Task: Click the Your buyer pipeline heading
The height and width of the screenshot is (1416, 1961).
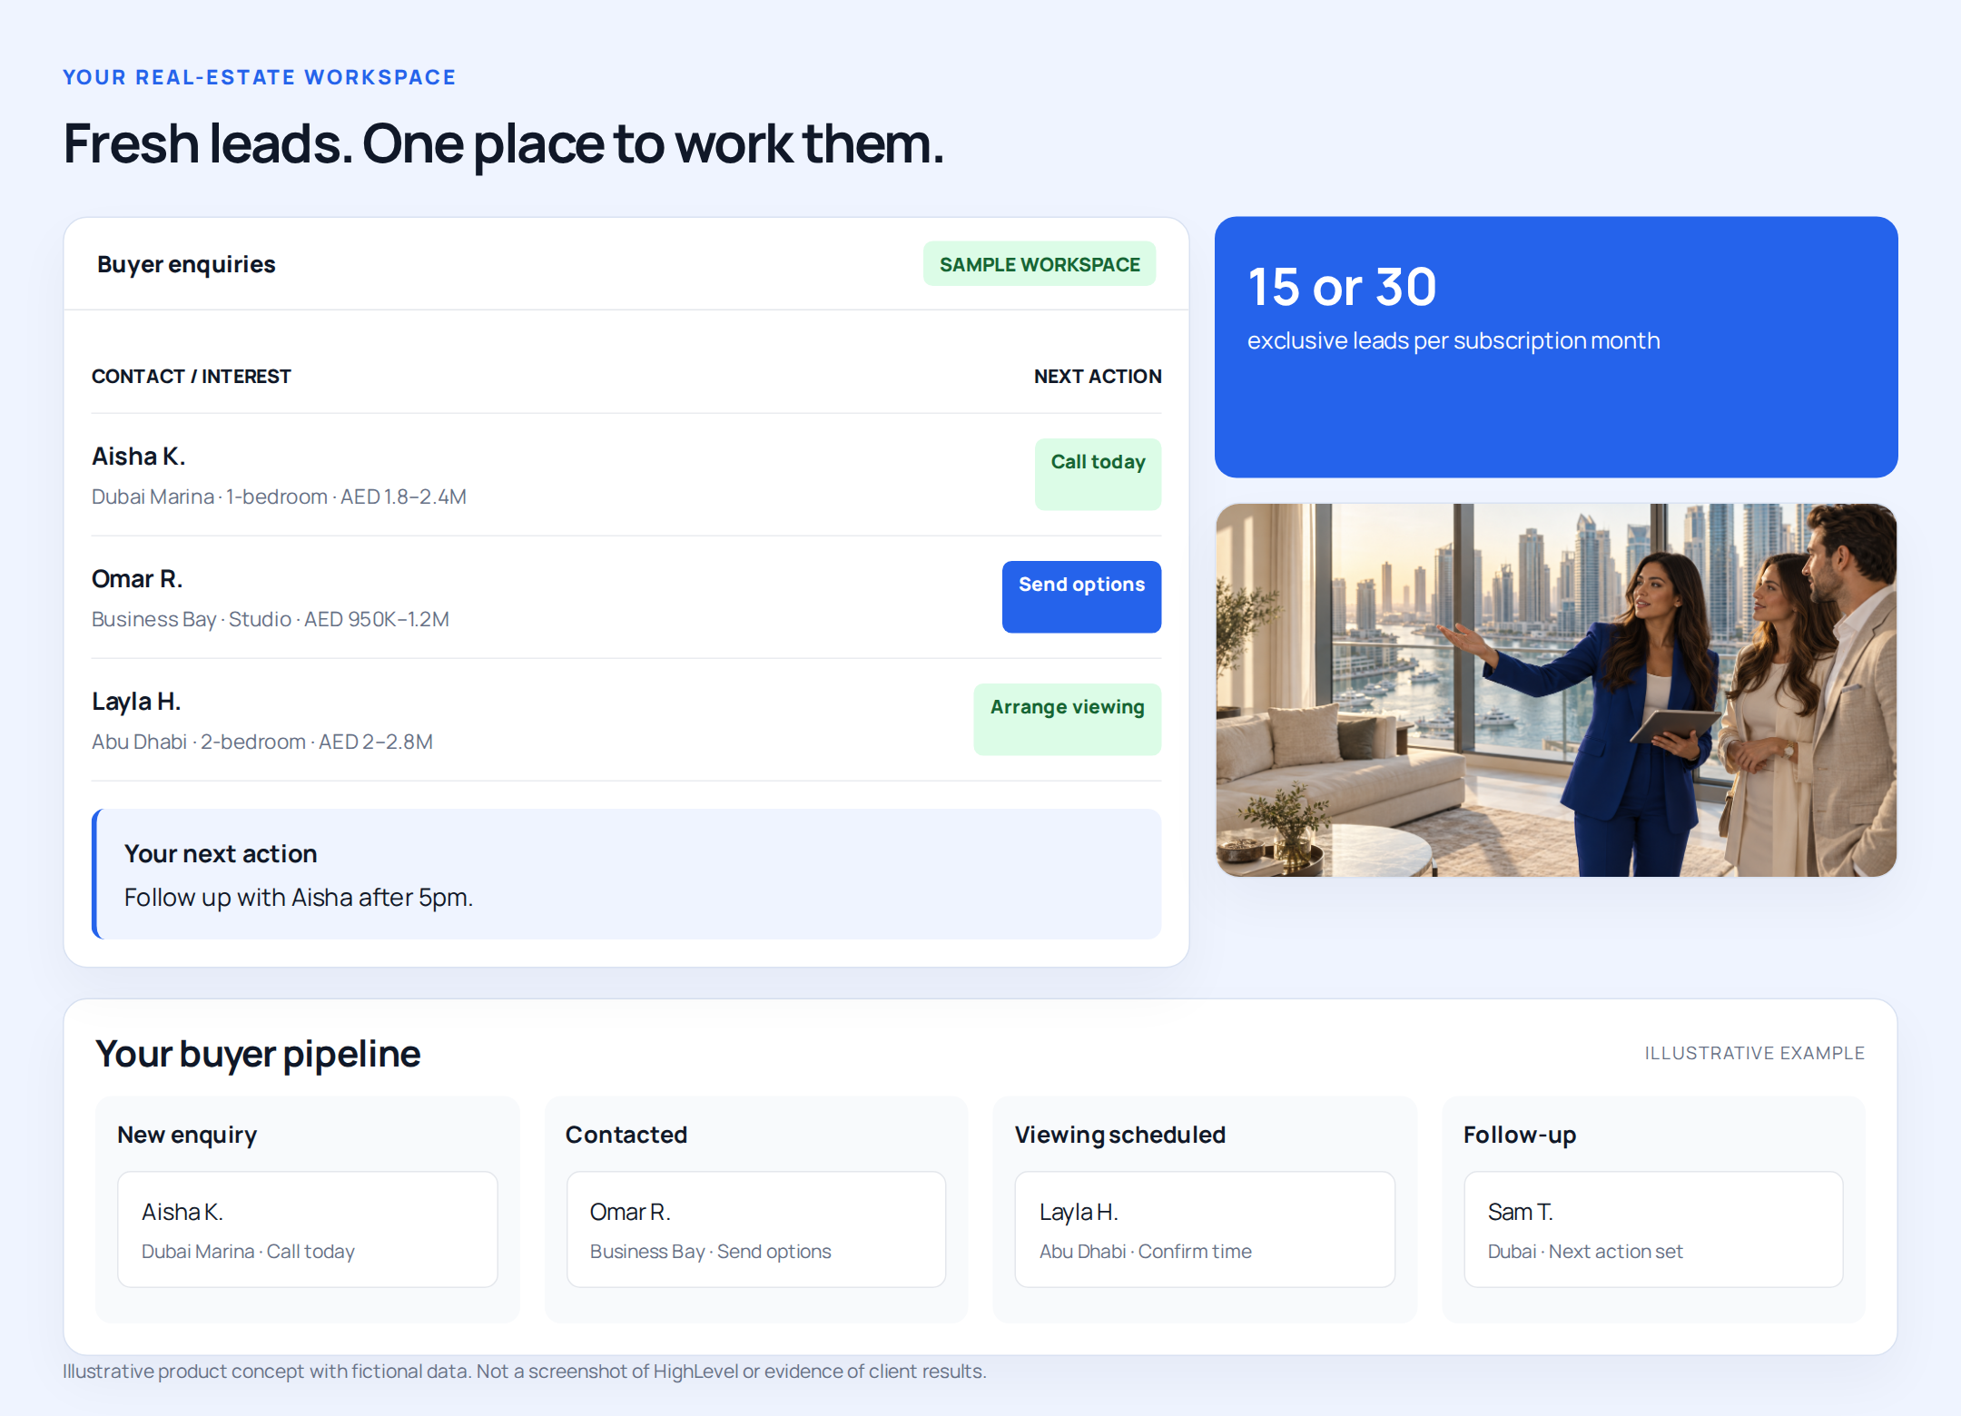Action: point(258,1054)
